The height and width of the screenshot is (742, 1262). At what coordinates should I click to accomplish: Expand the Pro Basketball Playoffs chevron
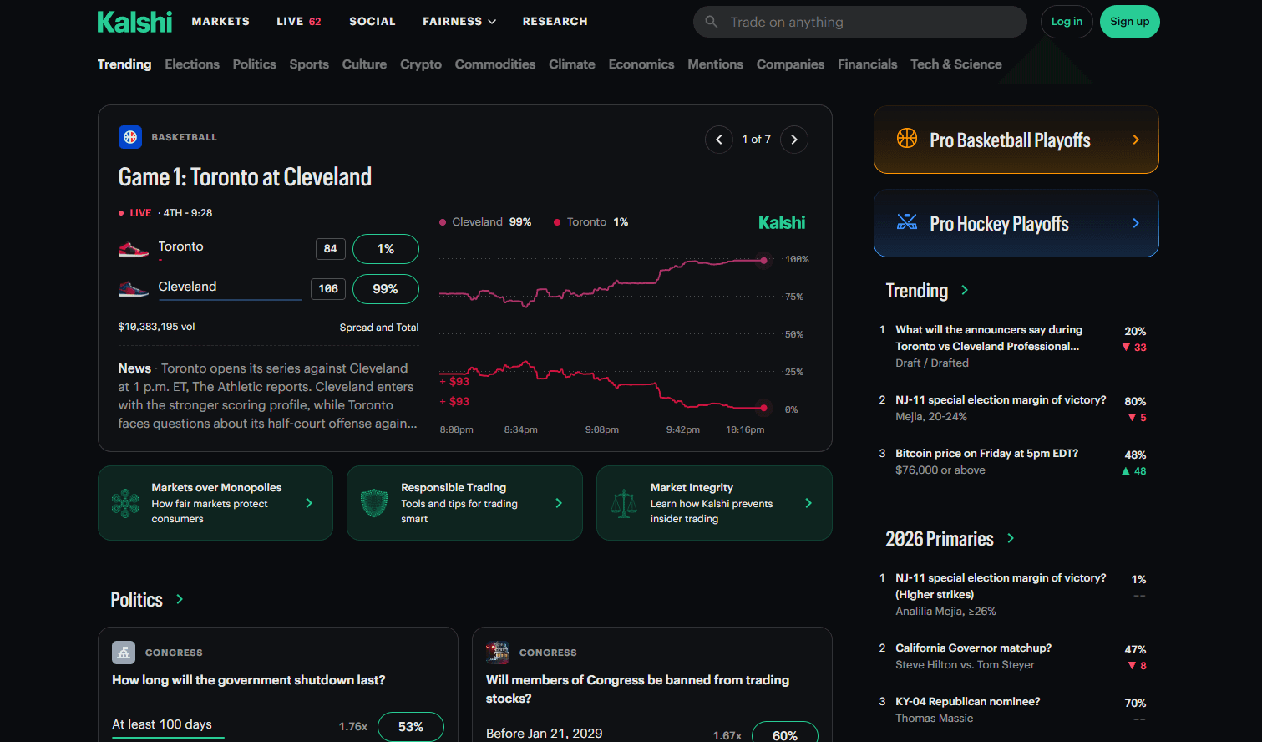pos(1136,140)
